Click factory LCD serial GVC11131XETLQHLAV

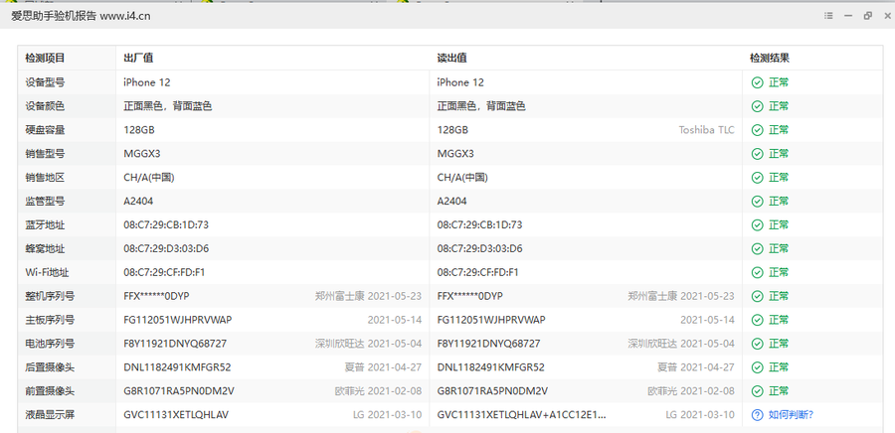(176, 415)
